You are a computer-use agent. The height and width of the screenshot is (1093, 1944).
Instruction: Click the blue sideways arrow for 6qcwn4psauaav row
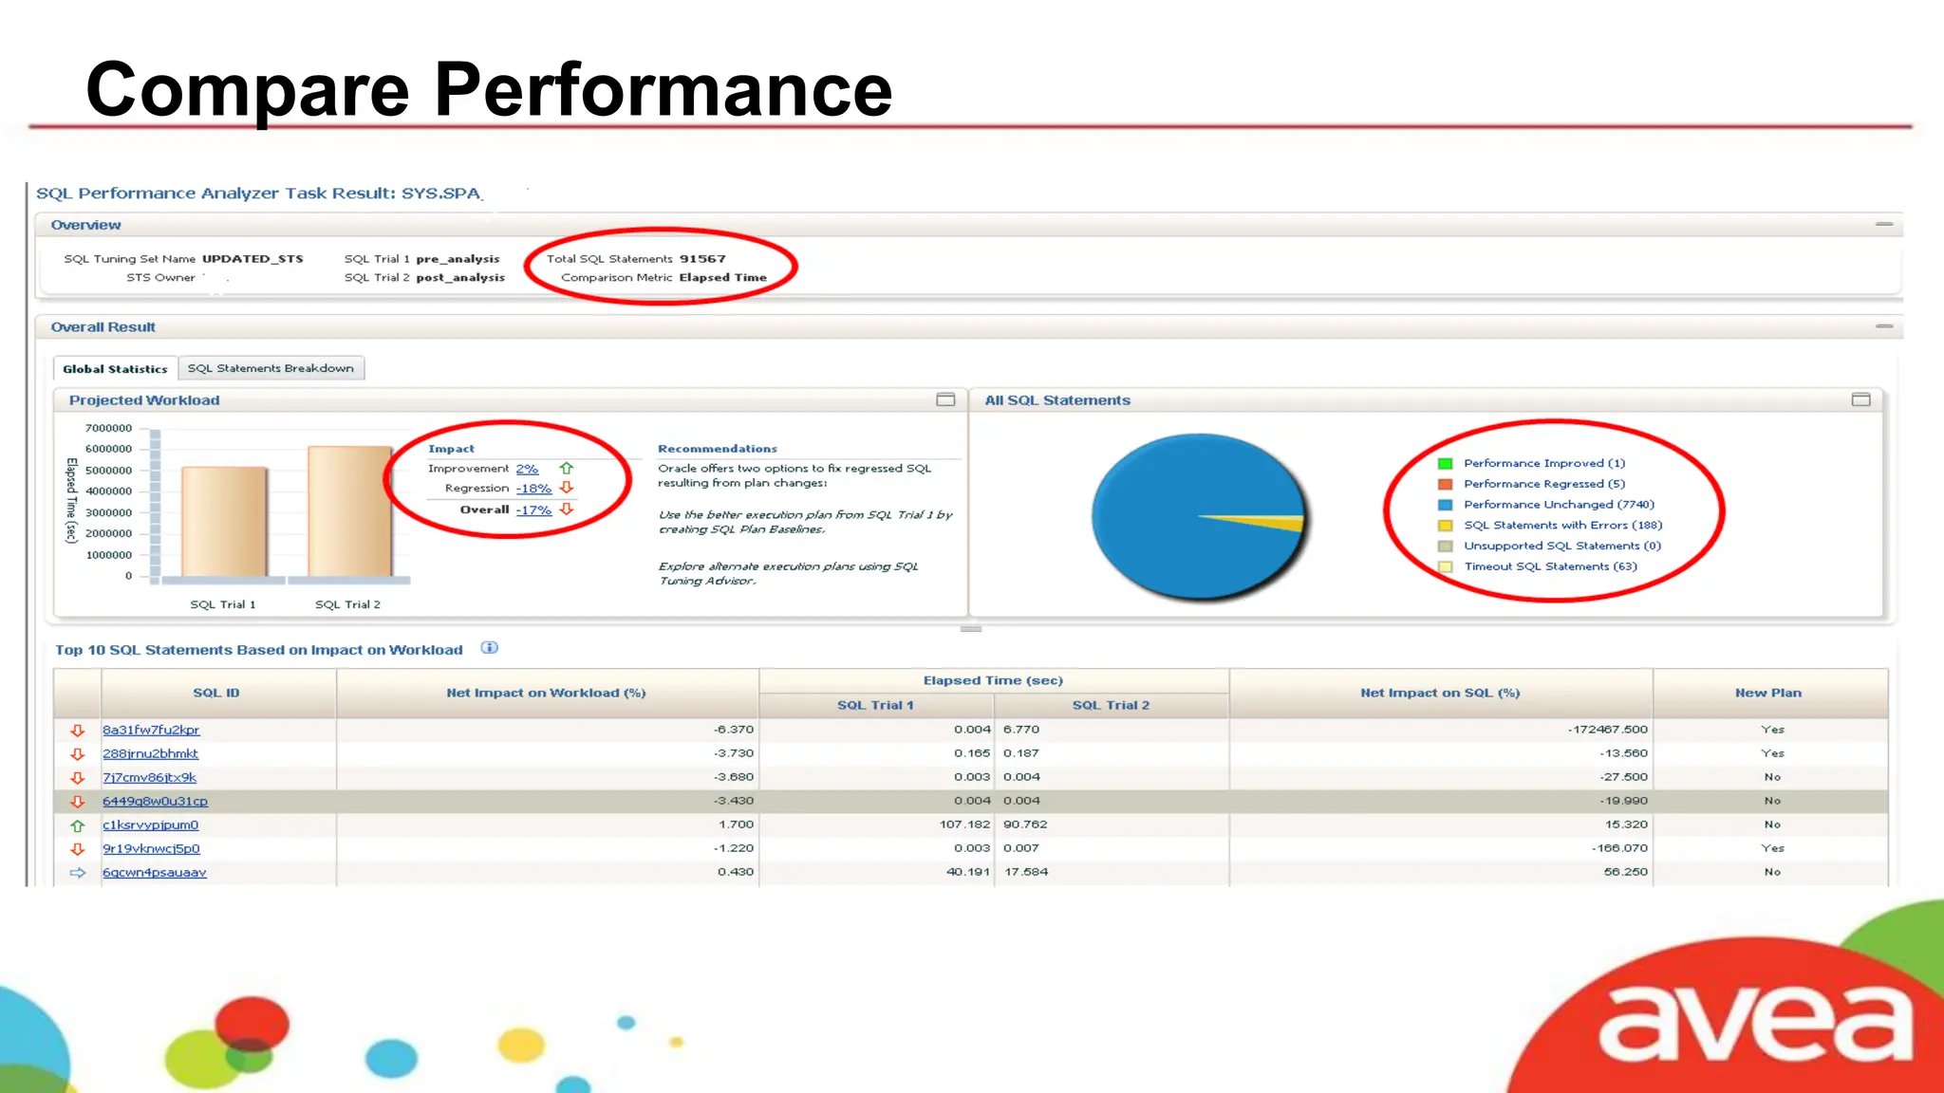[x=78, y=873]
